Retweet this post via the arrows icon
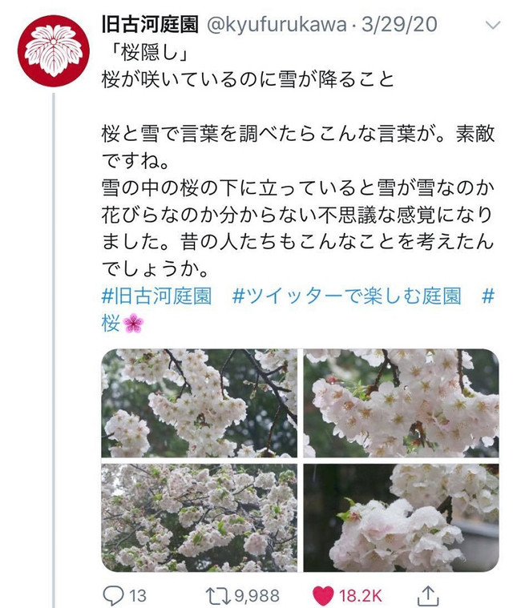The height and width of the screenshot is (608, 513). tap(218, 596)
